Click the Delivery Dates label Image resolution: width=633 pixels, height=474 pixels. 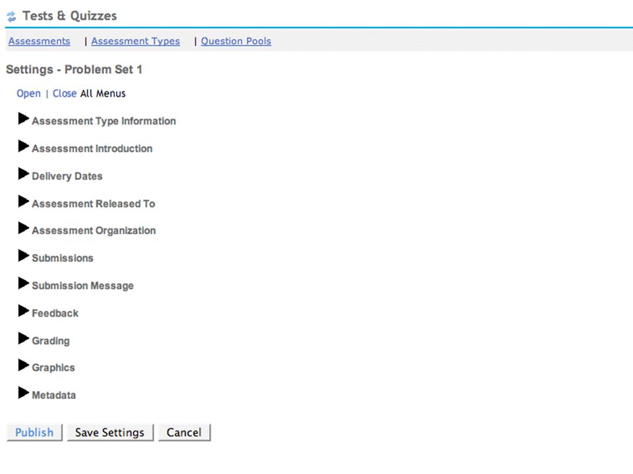(x=67, y=176)
